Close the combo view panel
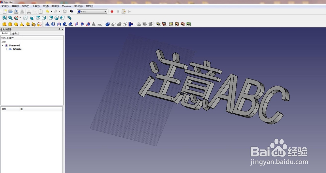This screenshot has width=326, height=173. [x=62, y=30]
